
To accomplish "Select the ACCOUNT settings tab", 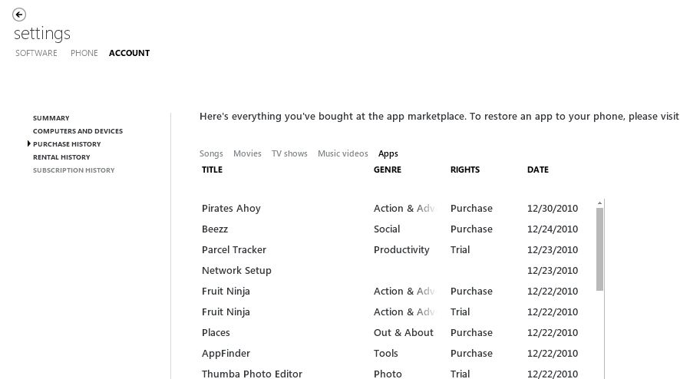I will point(129,53).
